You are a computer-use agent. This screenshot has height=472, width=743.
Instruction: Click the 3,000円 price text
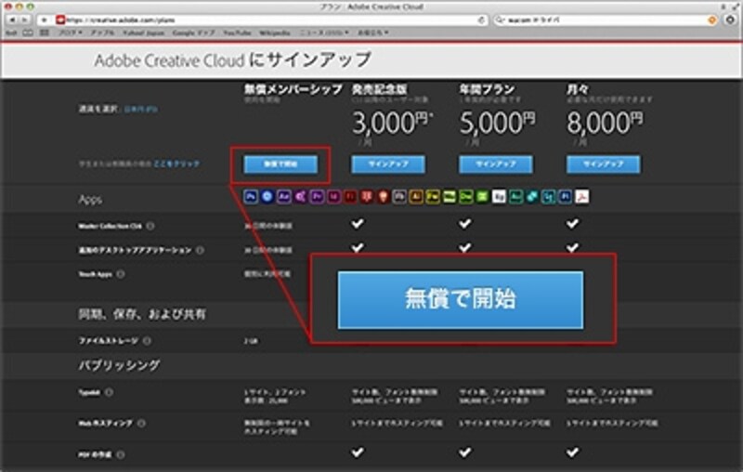(x=391, y=124)
